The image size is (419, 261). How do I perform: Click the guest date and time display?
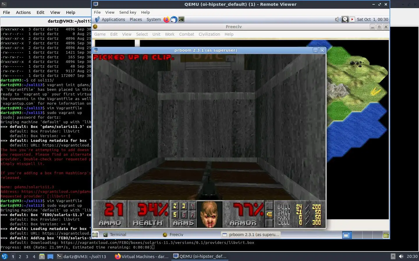(x=372, y=19)
